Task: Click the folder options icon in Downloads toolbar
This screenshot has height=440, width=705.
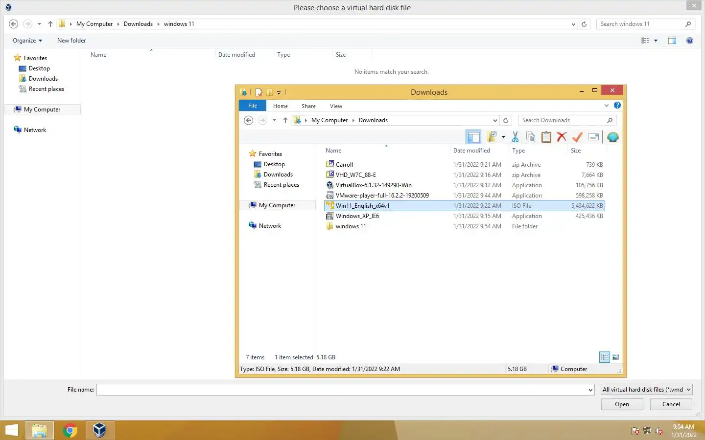Action: [492, 137]
